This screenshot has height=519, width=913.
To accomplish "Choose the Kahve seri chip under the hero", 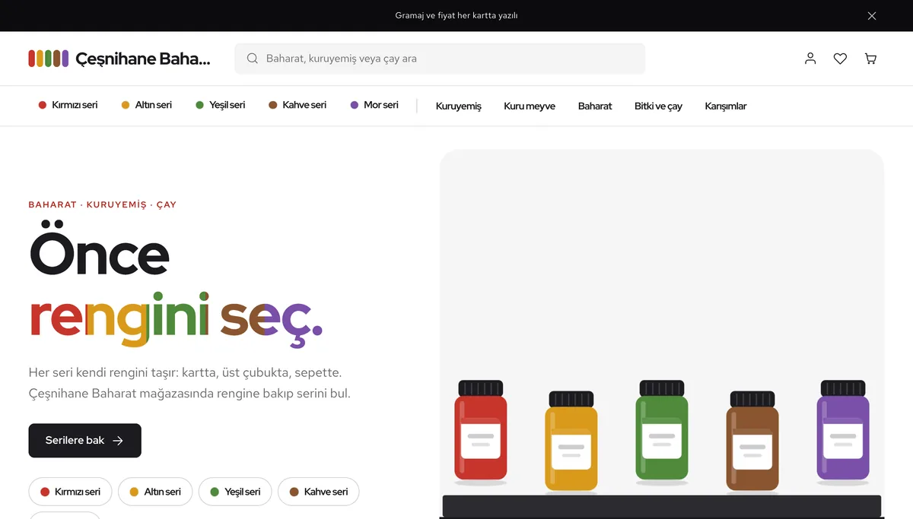I will [318, 492].
